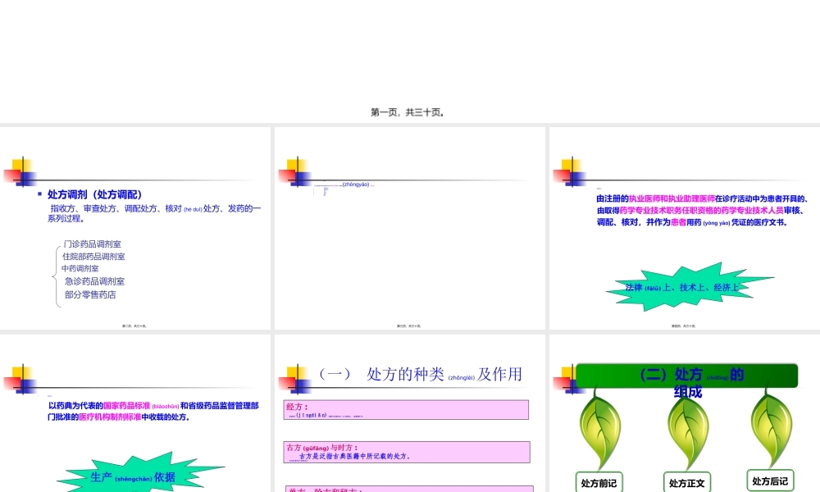Click the heading 处方调剂（处方调配）

tap(96, 194)
